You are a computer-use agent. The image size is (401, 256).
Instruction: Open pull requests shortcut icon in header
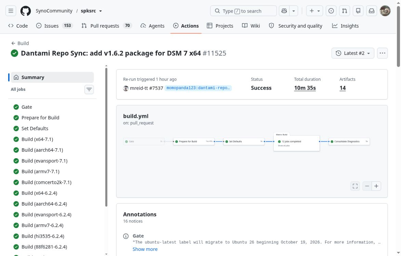[x=345, y=11]
